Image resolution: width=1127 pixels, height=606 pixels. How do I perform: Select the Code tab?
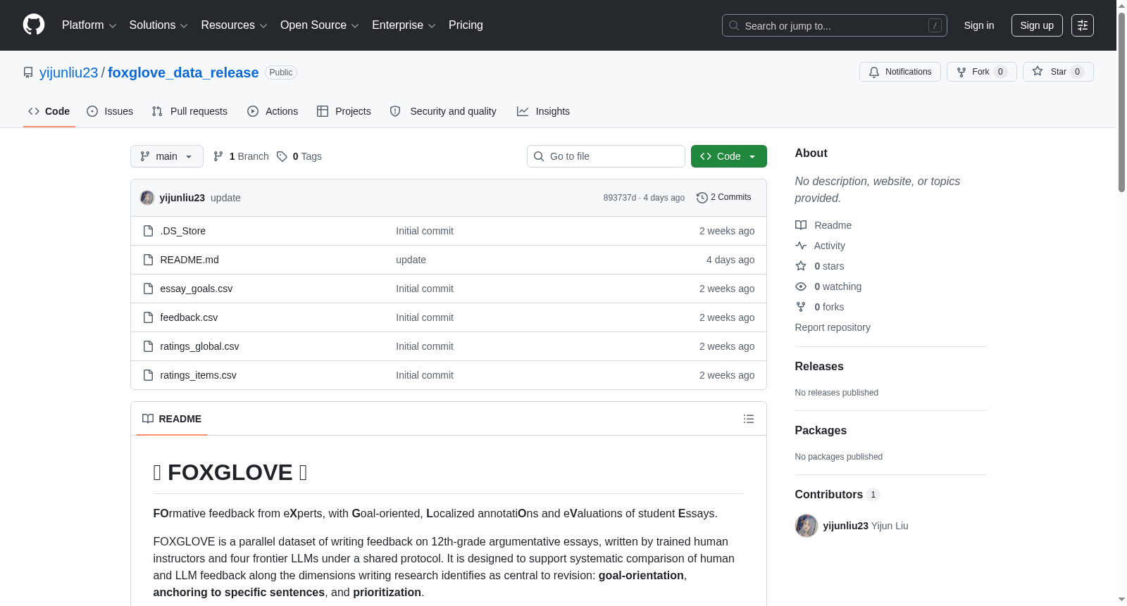coord(49,111)
